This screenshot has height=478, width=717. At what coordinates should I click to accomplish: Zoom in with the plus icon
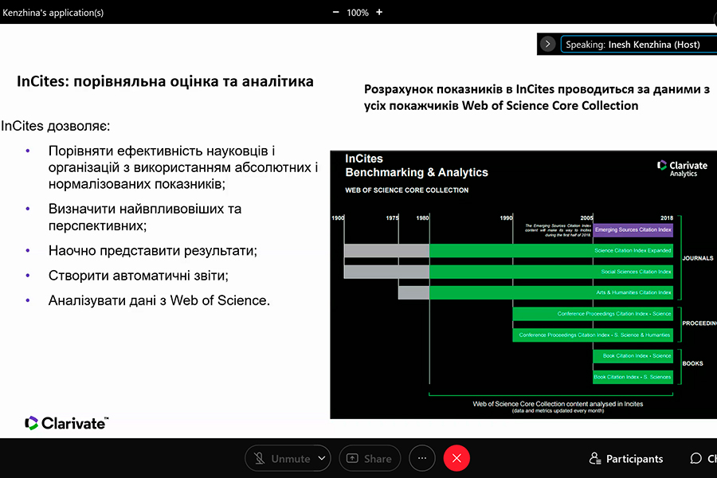(x=379, y=12)
